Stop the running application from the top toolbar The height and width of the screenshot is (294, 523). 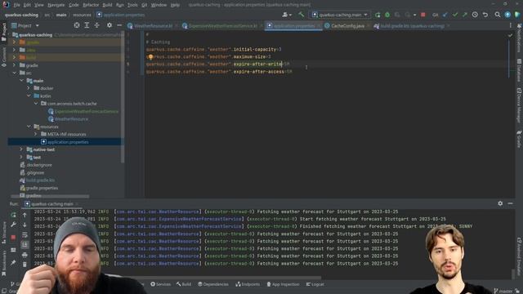click(423, 15)
